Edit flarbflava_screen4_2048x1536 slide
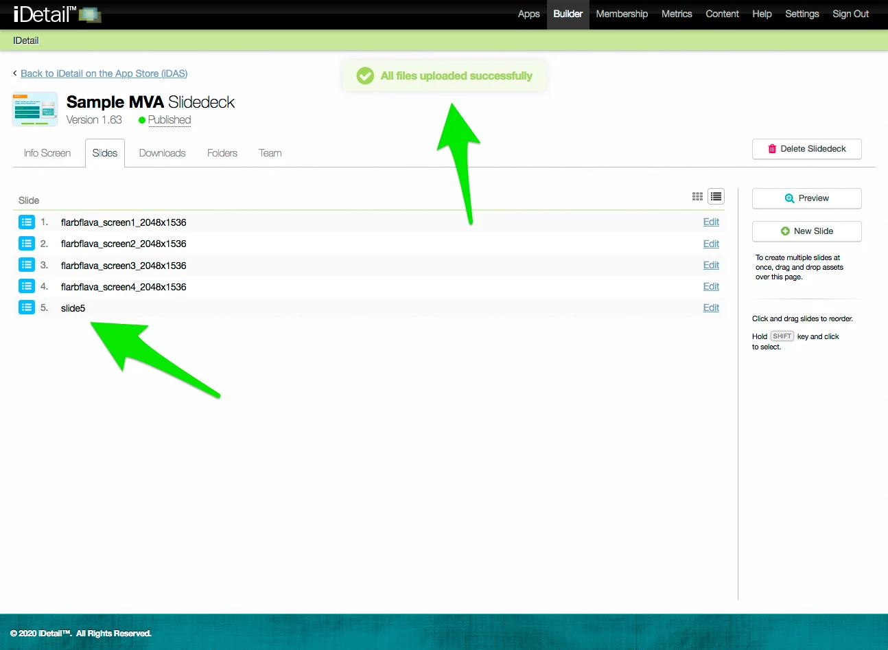This screenshot has height=650, width=888. (711, 286)
